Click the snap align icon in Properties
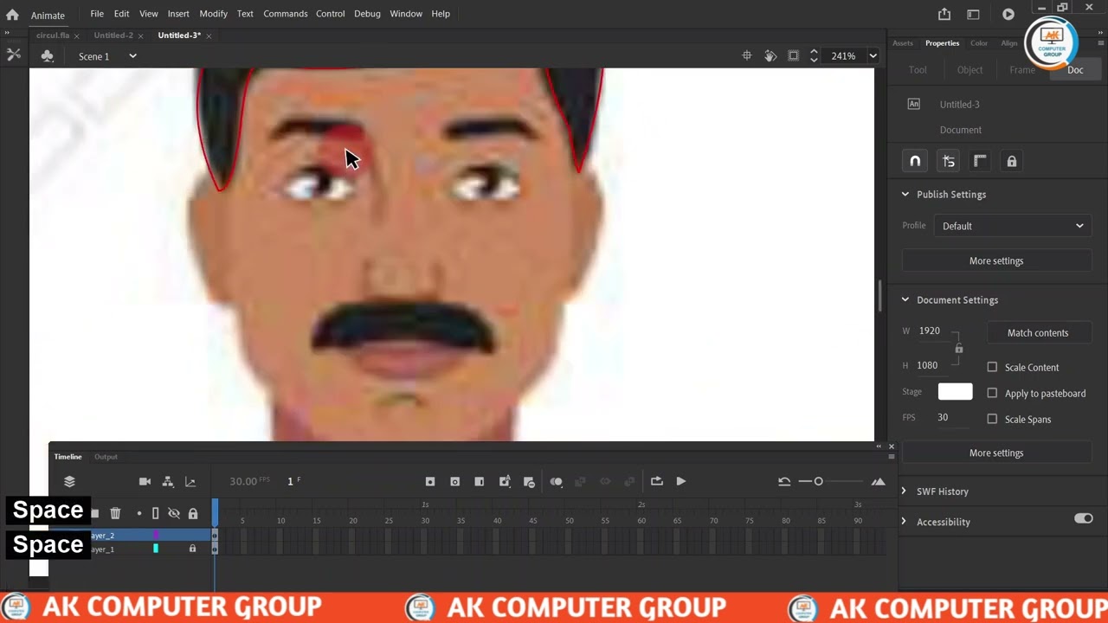This screenshot has height=623, width=1108. coord(948,161)
